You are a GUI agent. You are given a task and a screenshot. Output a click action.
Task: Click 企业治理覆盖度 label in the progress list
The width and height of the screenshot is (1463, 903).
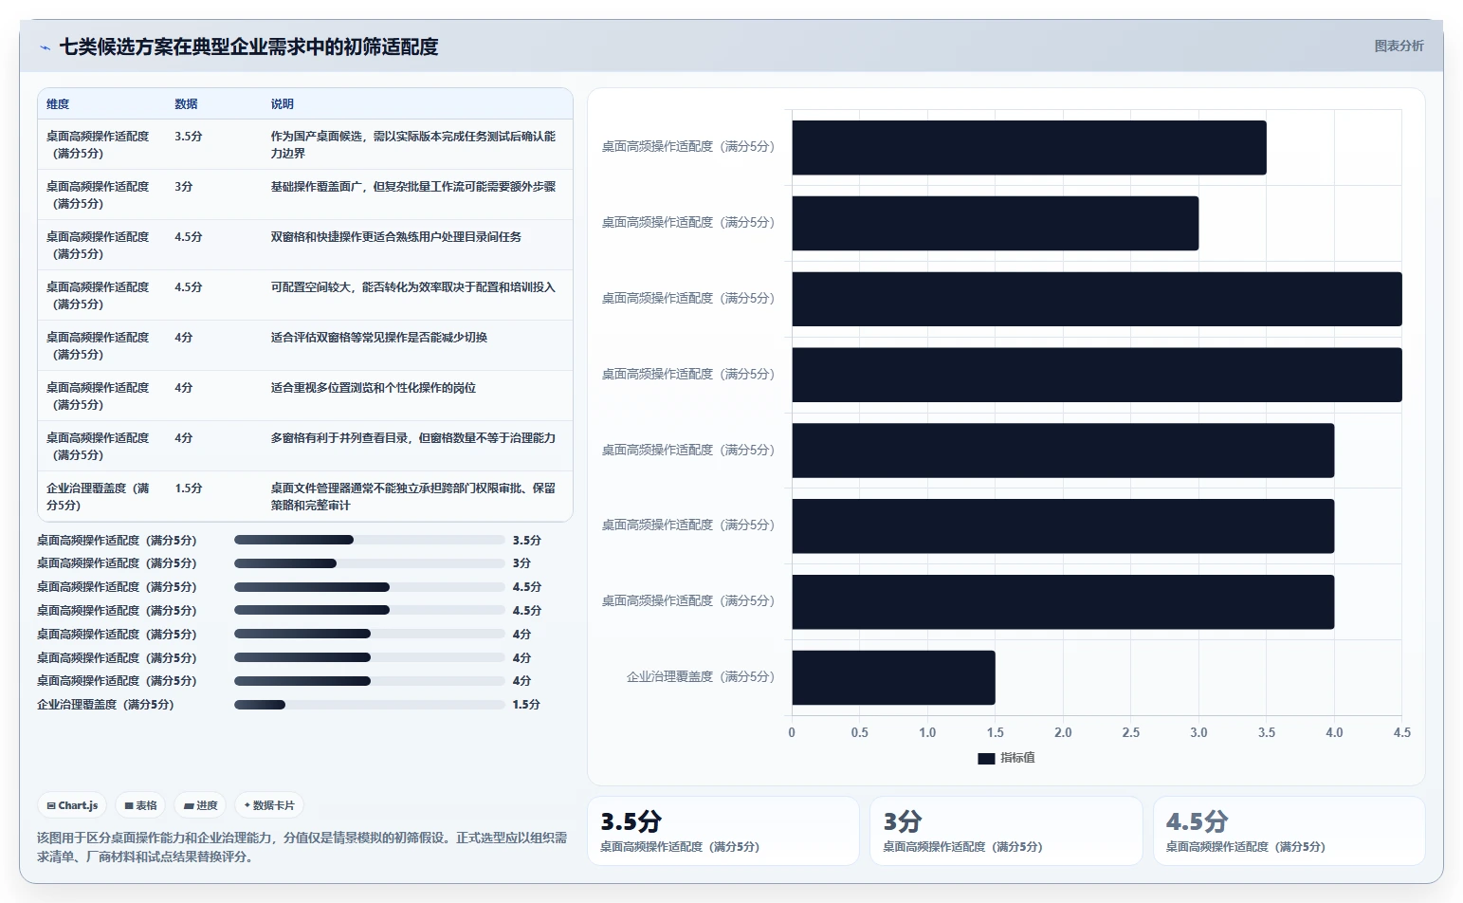(x=105, y=705)
